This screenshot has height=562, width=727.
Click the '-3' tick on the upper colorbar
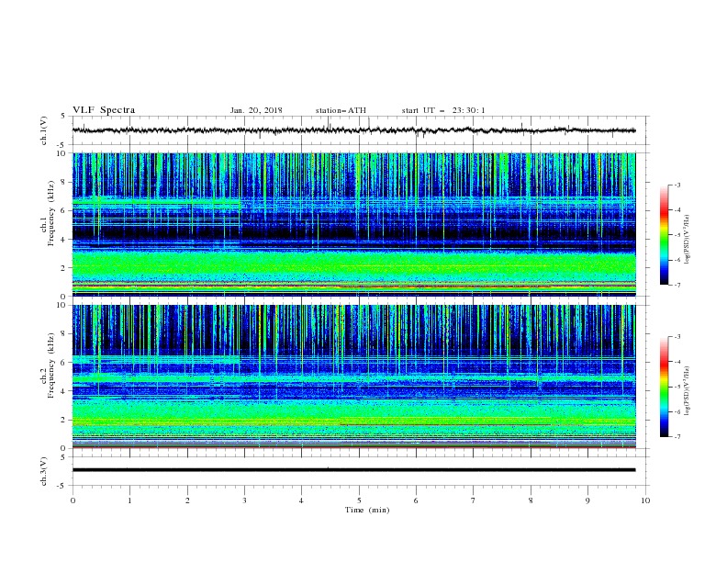[677, 185]
